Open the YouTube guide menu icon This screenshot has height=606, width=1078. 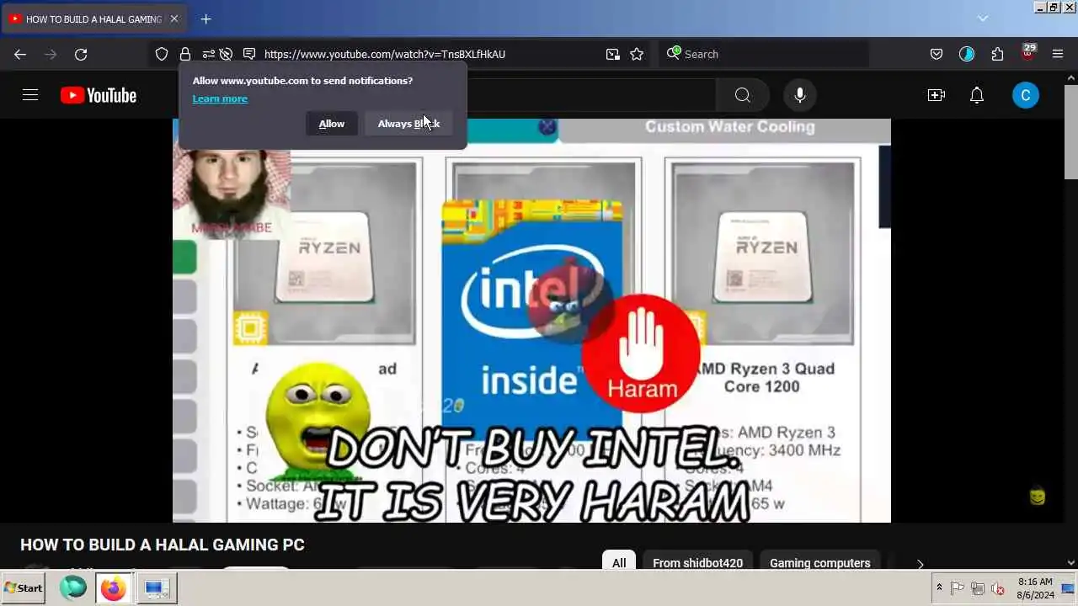tap(30, 95)
